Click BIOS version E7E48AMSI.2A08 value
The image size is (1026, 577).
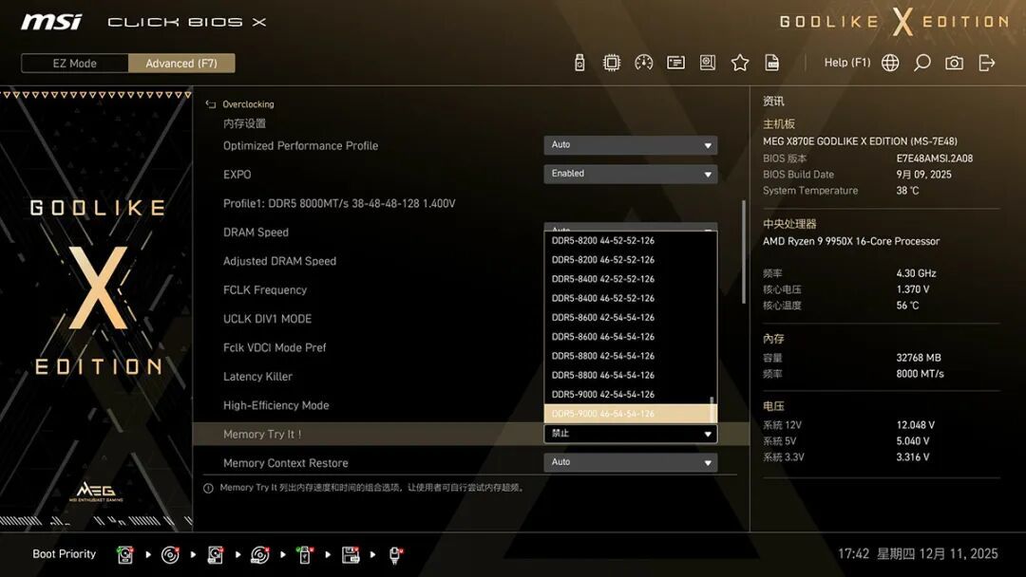935,158
